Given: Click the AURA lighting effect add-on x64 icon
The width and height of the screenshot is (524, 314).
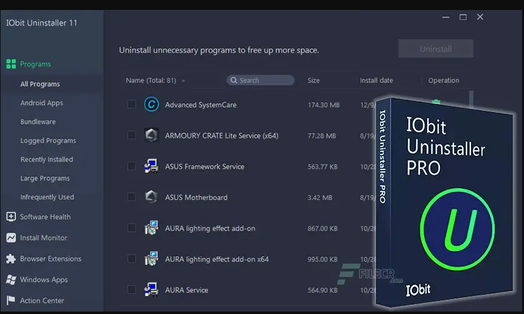Looking at the screenshot, I should click(152, 259).
